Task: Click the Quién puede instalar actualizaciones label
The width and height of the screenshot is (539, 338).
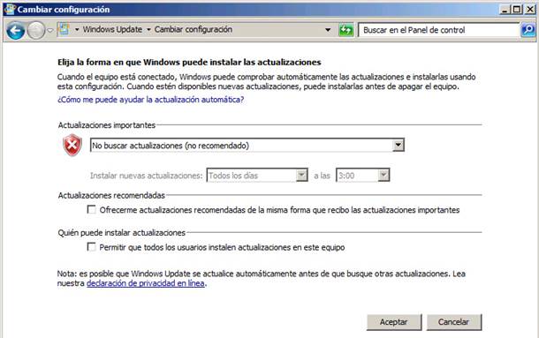Action: tap(121, 233)
